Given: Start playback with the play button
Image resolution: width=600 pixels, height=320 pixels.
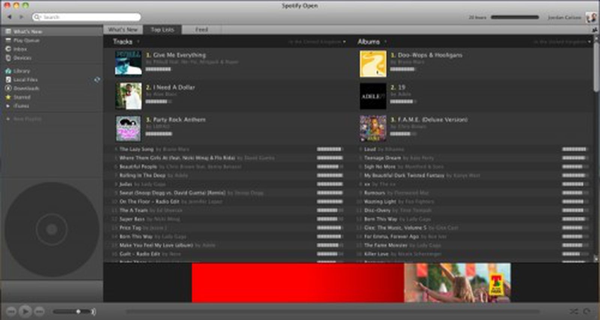Looking at the screenshot, I should click(25, 311).
